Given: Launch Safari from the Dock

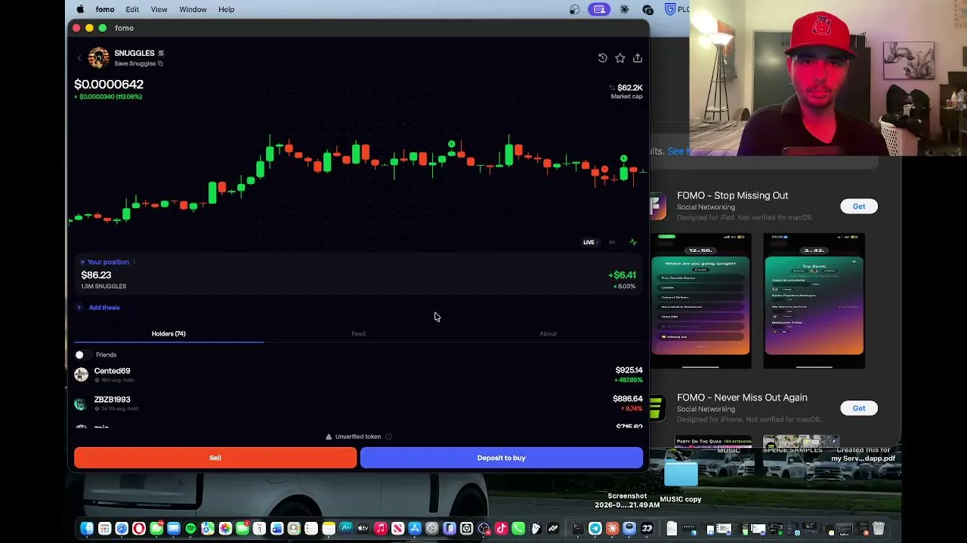Looking at the screenshot, I should tap(122, 529).
